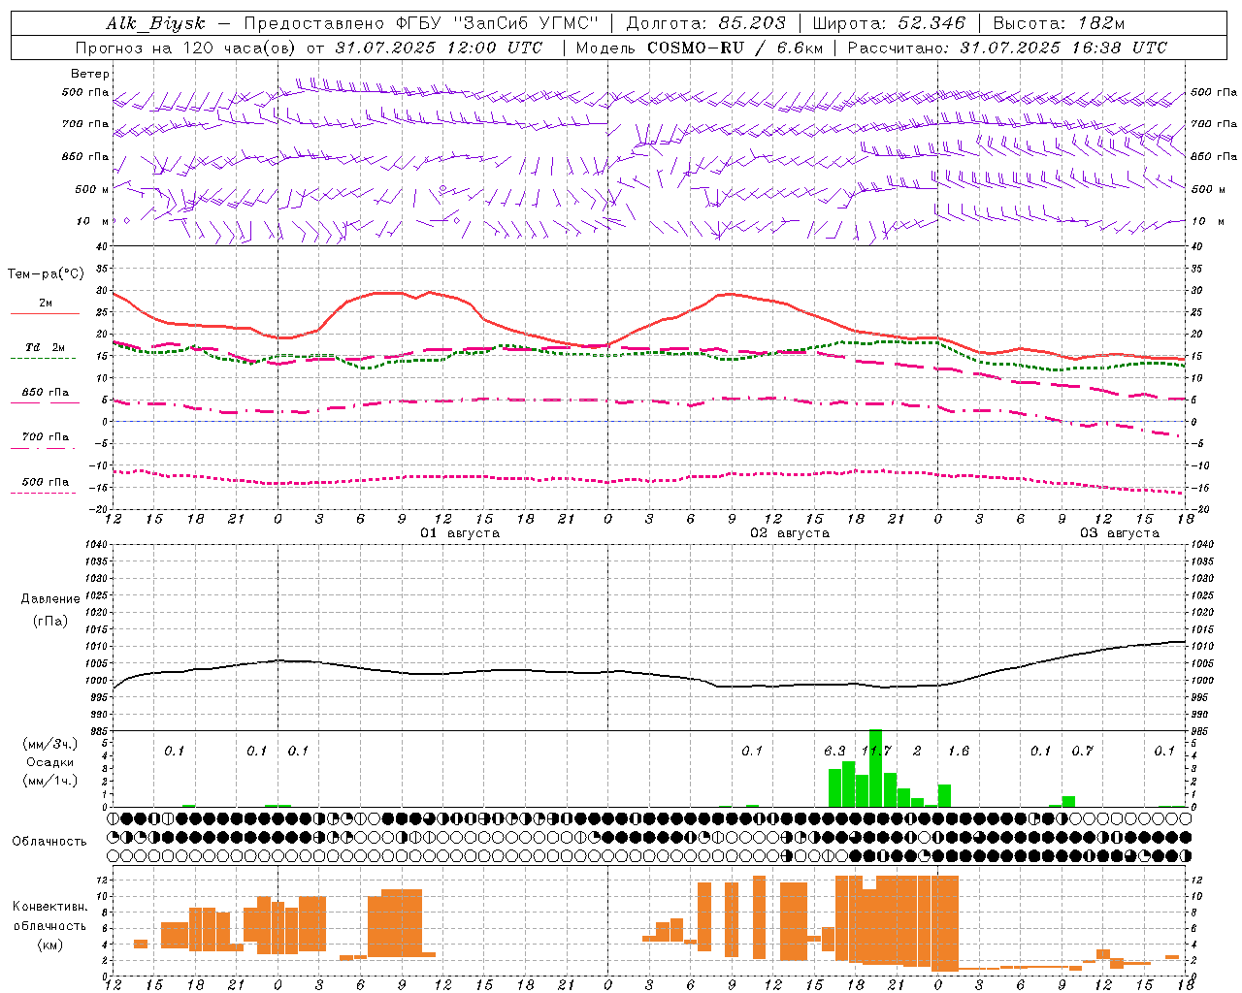
Task: Click the 700 гПа label left of wind panel
Action: point(85,124)
